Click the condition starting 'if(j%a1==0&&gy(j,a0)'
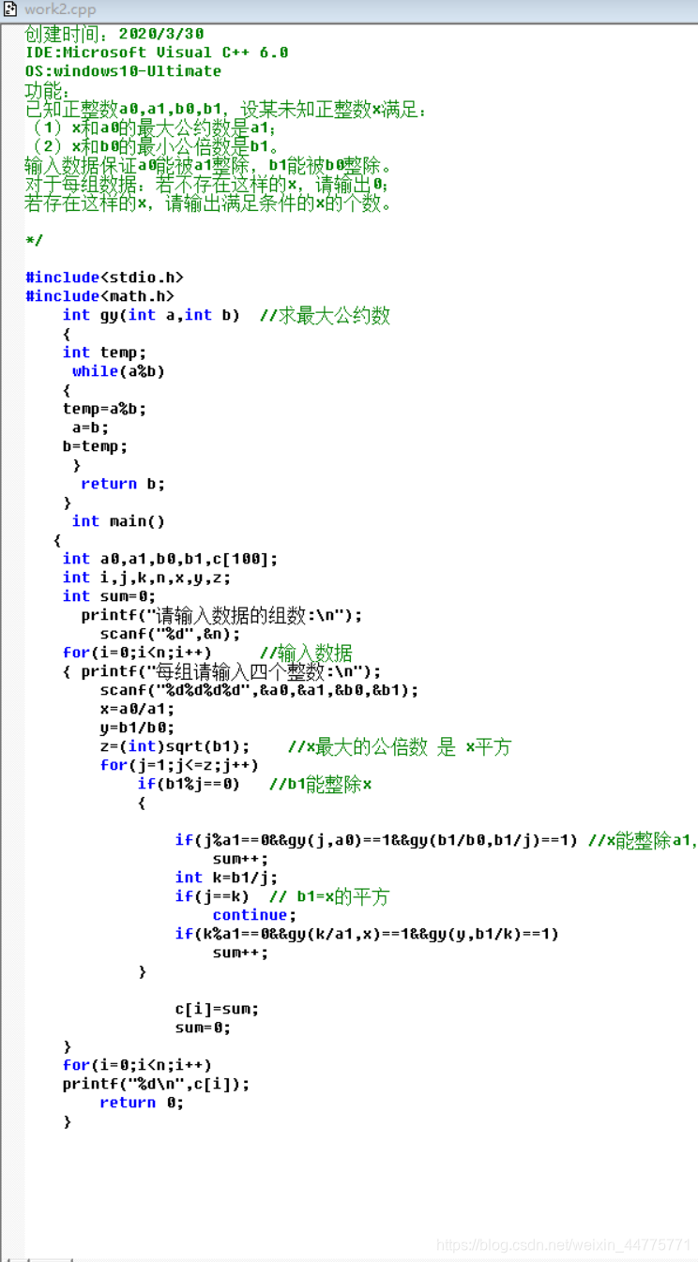Image resolution: width=698 pixels, height=1262 pixels. click(376, 840)
